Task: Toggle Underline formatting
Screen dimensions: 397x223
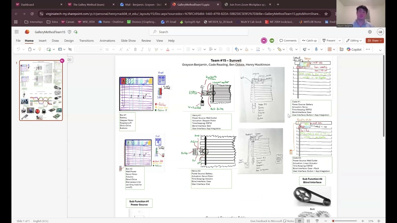Action: tap(149, 50)
